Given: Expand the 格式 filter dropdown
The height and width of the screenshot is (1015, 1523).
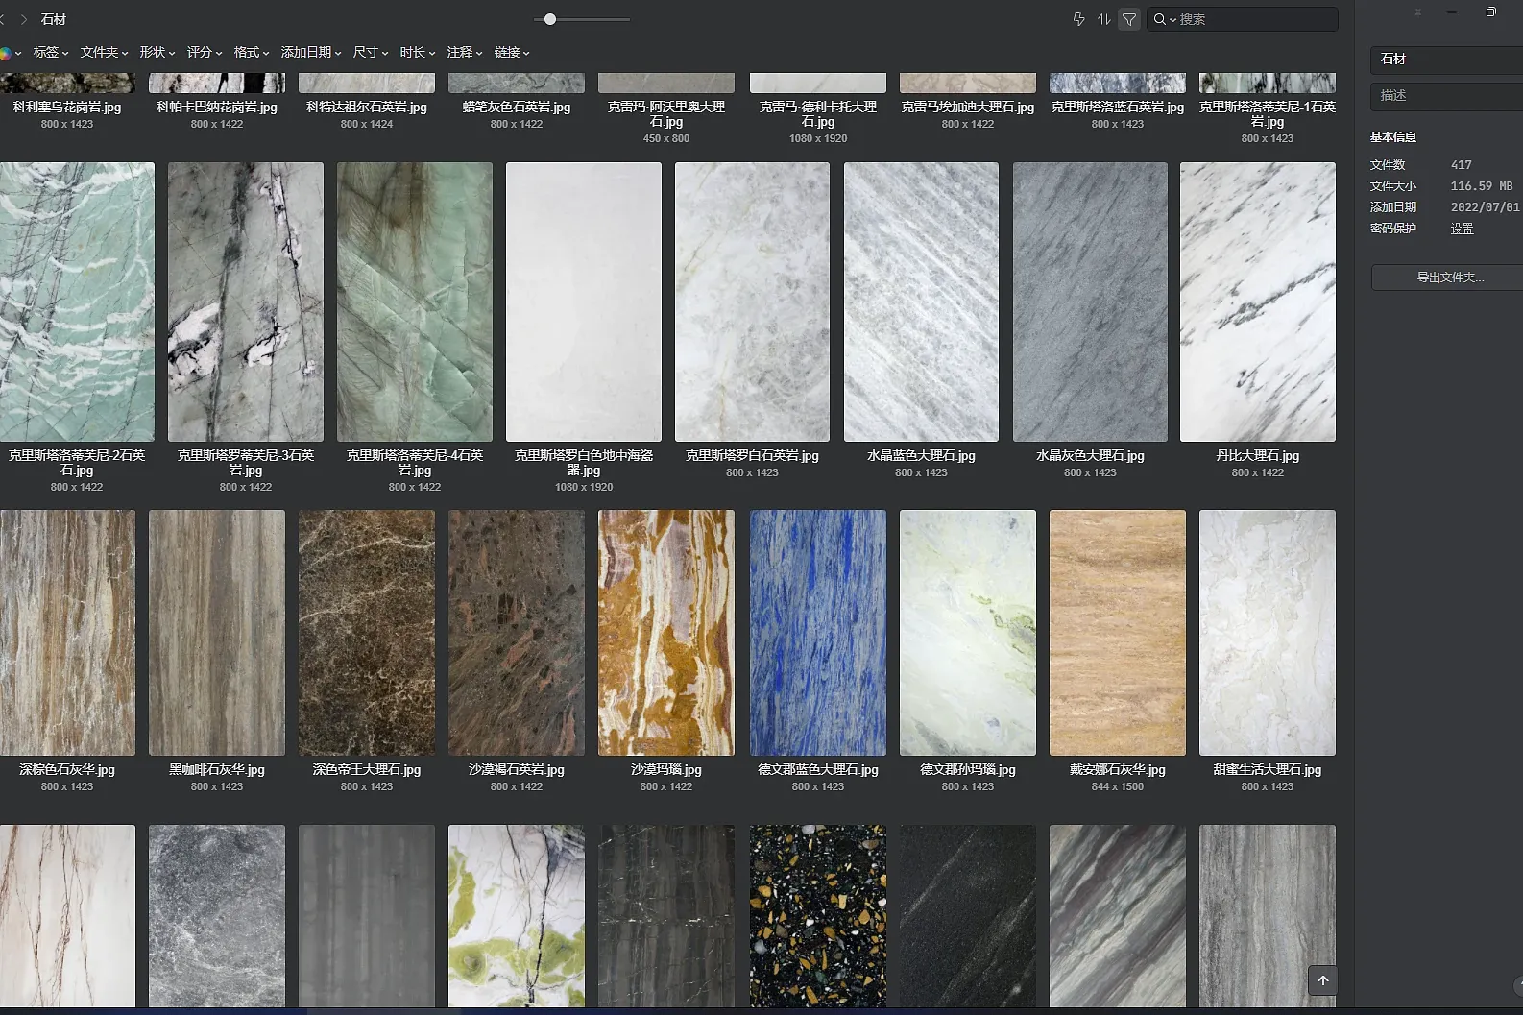Looking at the screenshot, I should click(252, 53).
